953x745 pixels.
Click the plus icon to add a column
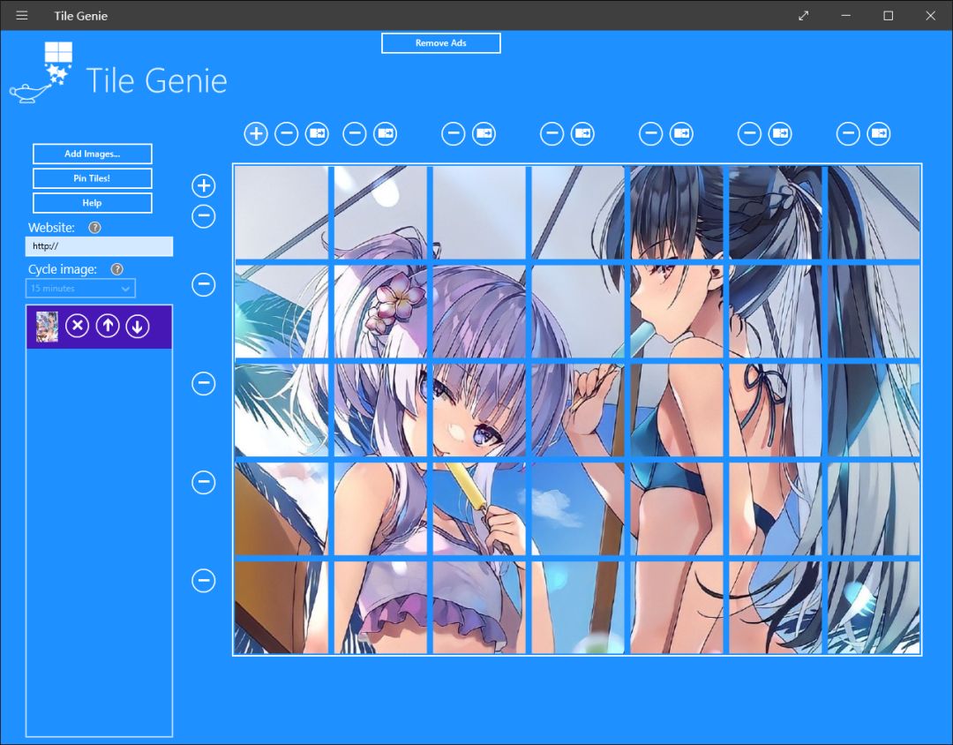(x=256, y=133)
